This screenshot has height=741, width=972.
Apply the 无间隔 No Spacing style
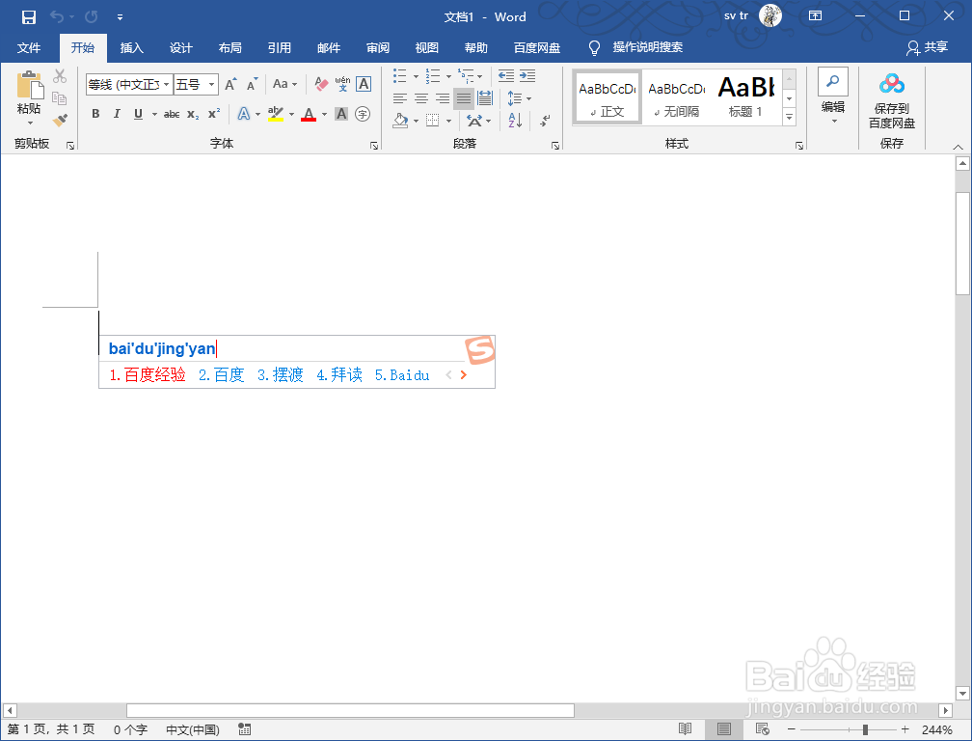click(x=676, y=98)
